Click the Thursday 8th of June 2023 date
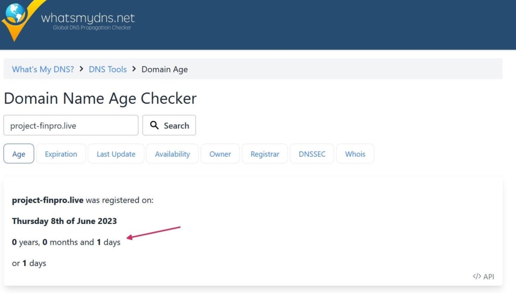Image resolution: width=516 pixels, height=293 pixels. (x=64, y=221)
